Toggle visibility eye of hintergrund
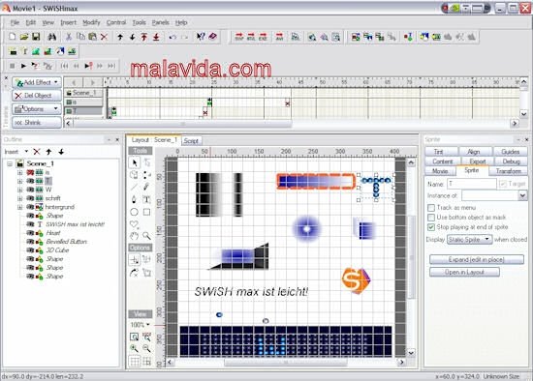The image size is (533, 381). pos(30,207)
